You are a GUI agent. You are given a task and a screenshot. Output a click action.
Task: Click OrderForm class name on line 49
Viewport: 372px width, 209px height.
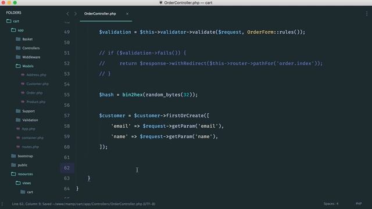tap(260, 32)
